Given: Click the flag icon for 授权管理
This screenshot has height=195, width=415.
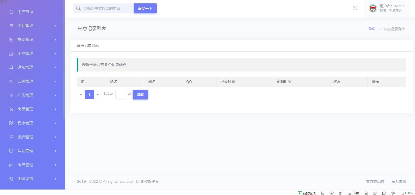Looking at the screenshot, I should pos(11,137).
